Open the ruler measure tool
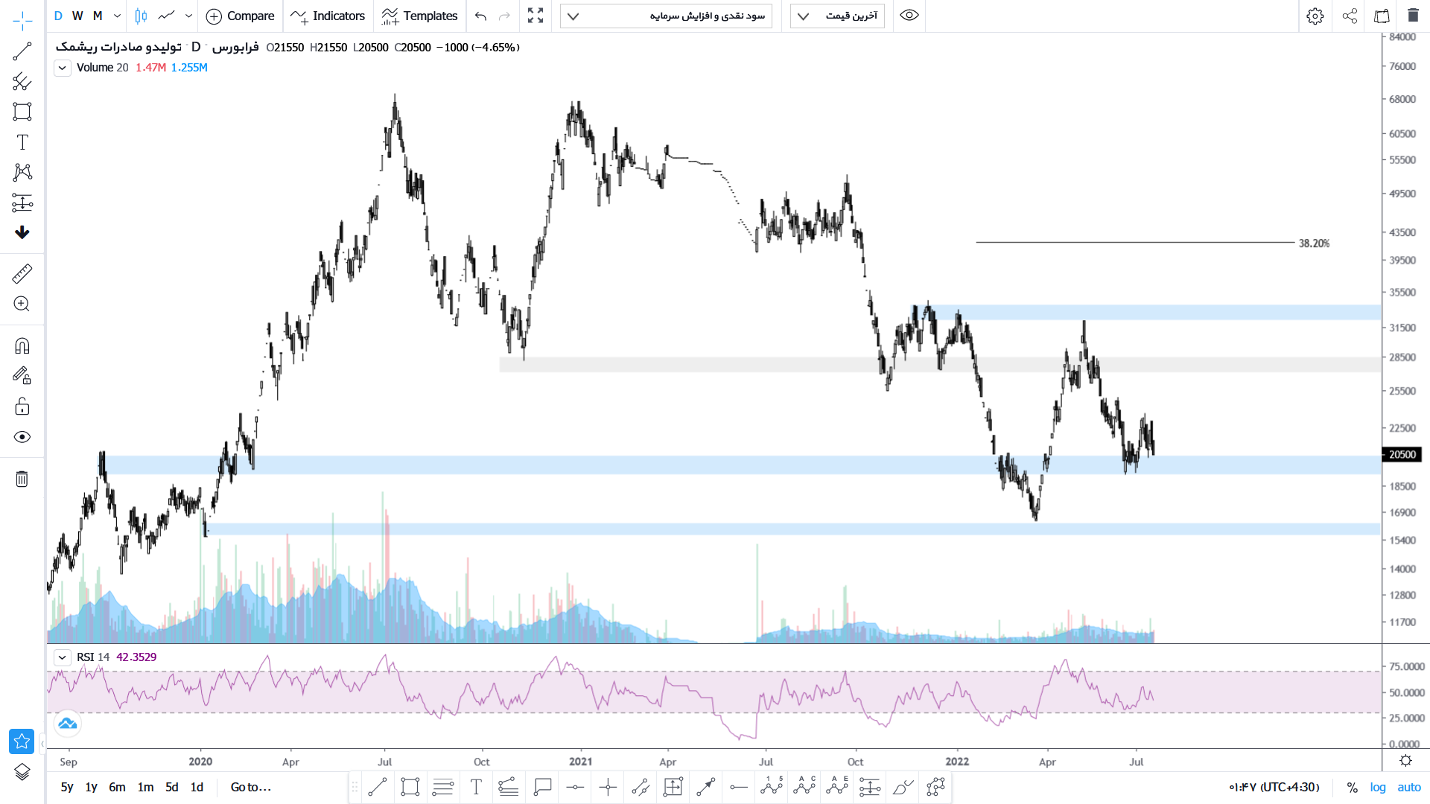The width and height of the screenshot is (1430, 804). (22, 274)
